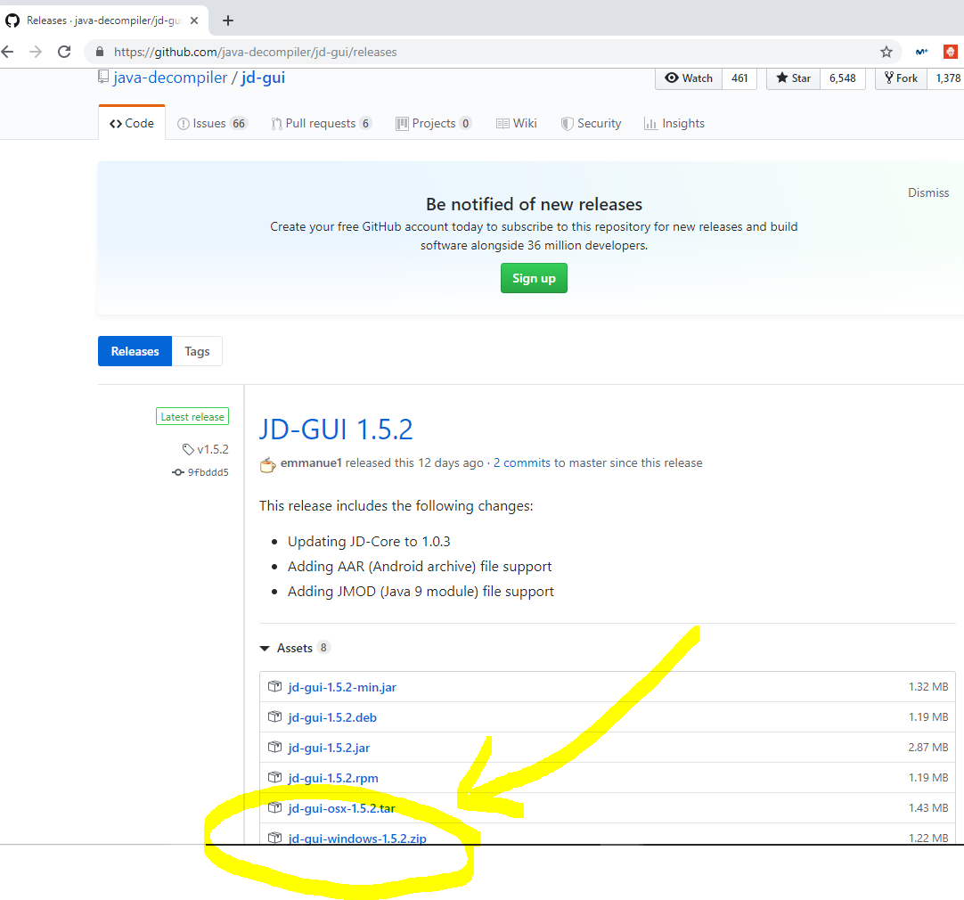Screen dimensions: 964x900
Task: Switch to Tags view
Action: 197,351
